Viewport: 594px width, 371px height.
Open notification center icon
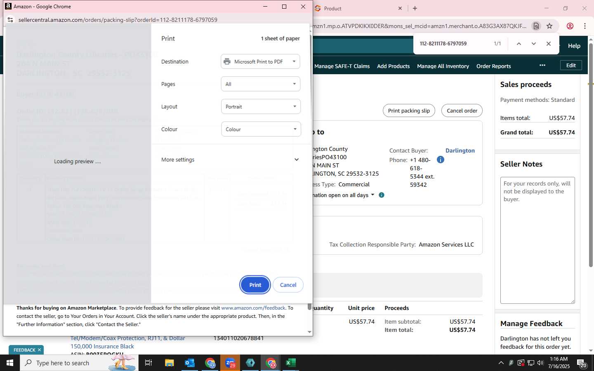pos(582,364)
